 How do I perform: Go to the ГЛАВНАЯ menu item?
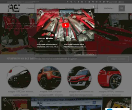click(x=30, y=8)
